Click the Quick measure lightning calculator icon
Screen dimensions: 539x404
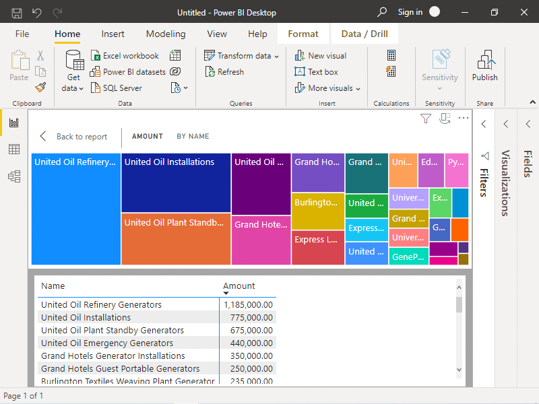coord(391,71)
